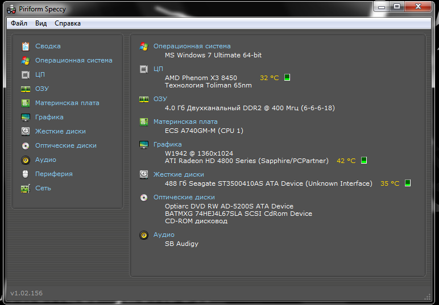Click the version label v1.02.156
This screenshot has width=439, height=305.
26,293
